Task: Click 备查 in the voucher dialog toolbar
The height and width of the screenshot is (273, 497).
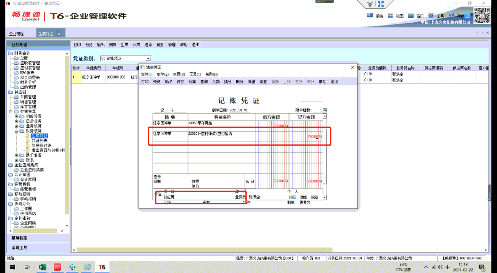Action: pos(263,82)
